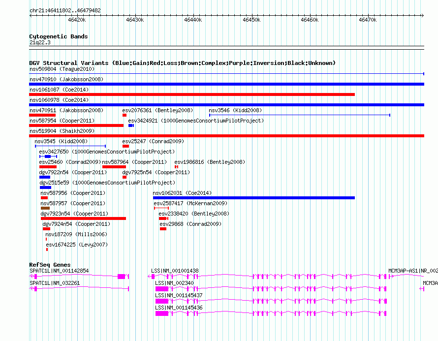This screenshot has width=438, height=341.
Task: Open esv3424921 1000GenomesConsortiumPilotProject variant
Action: pos(196,121)
